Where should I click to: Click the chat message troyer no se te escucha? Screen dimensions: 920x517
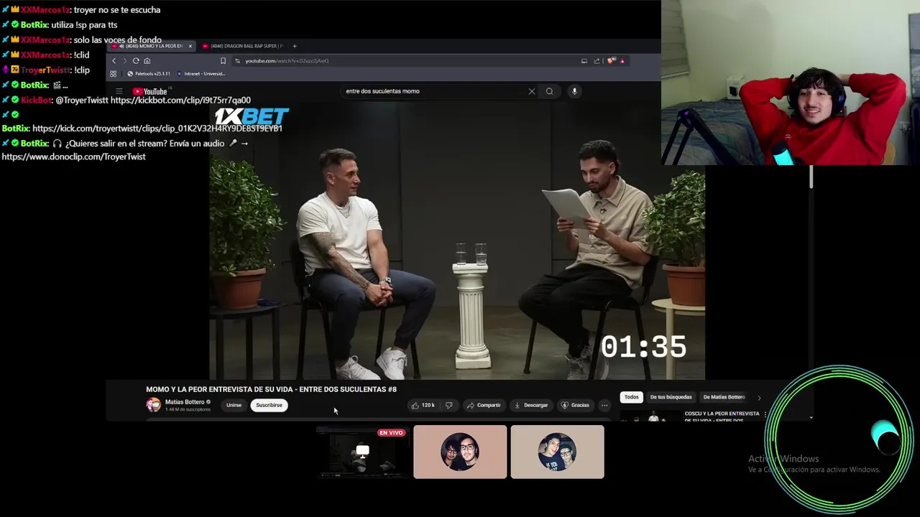(x=117, y=10)
